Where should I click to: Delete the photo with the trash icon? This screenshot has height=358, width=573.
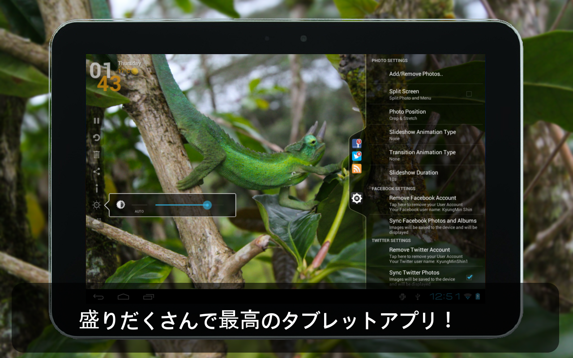pyautogui.click(x=97, y=154)
